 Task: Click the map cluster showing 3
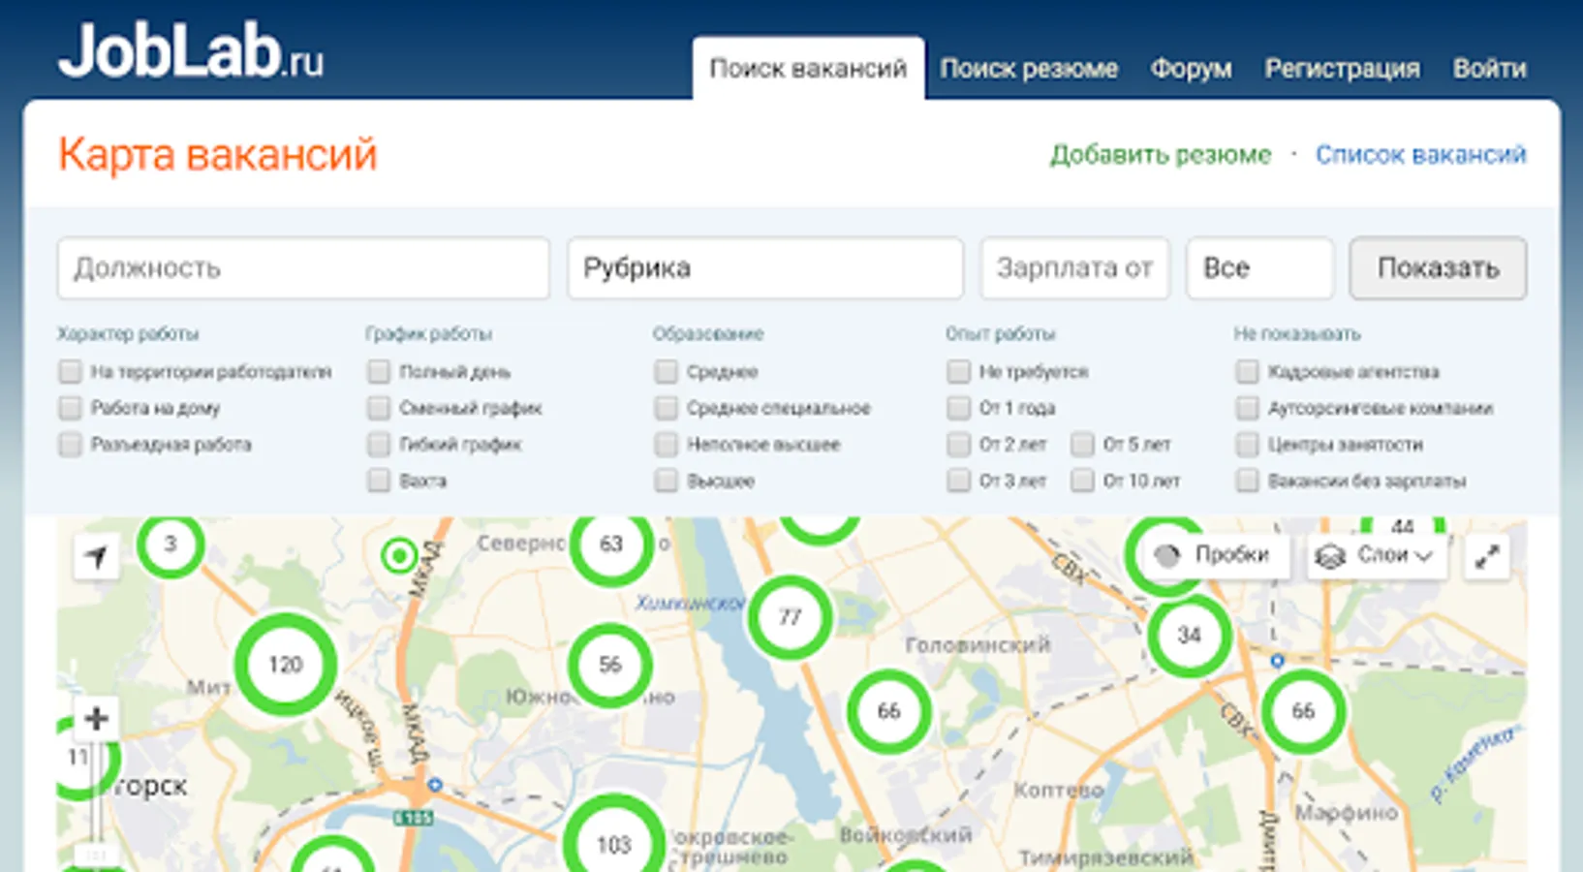(x=171, y=544)
